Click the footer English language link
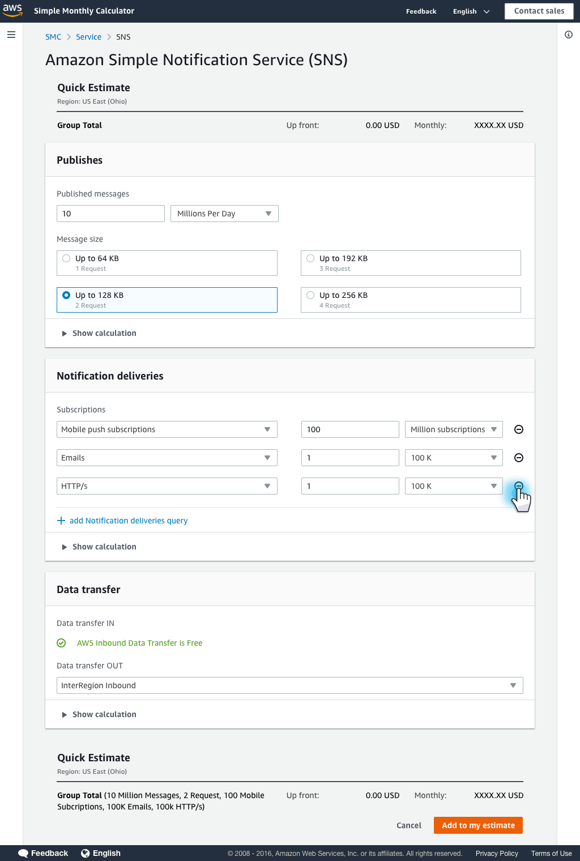 (x=106, y=853)
